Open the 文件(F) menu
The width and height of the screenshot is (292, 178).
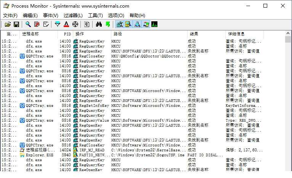point(10,16)
